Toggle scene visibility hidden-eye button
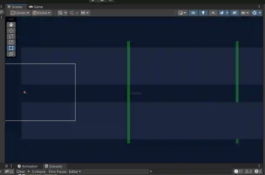This screenshot has width=265, height=175. pos(235,13)
